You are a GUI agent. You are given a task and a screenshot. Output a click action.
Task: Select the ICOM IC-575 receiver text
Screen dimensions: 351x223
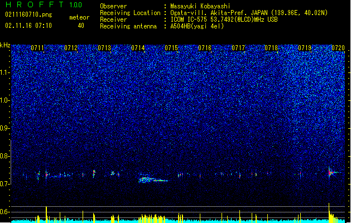(x=224, y=20)
